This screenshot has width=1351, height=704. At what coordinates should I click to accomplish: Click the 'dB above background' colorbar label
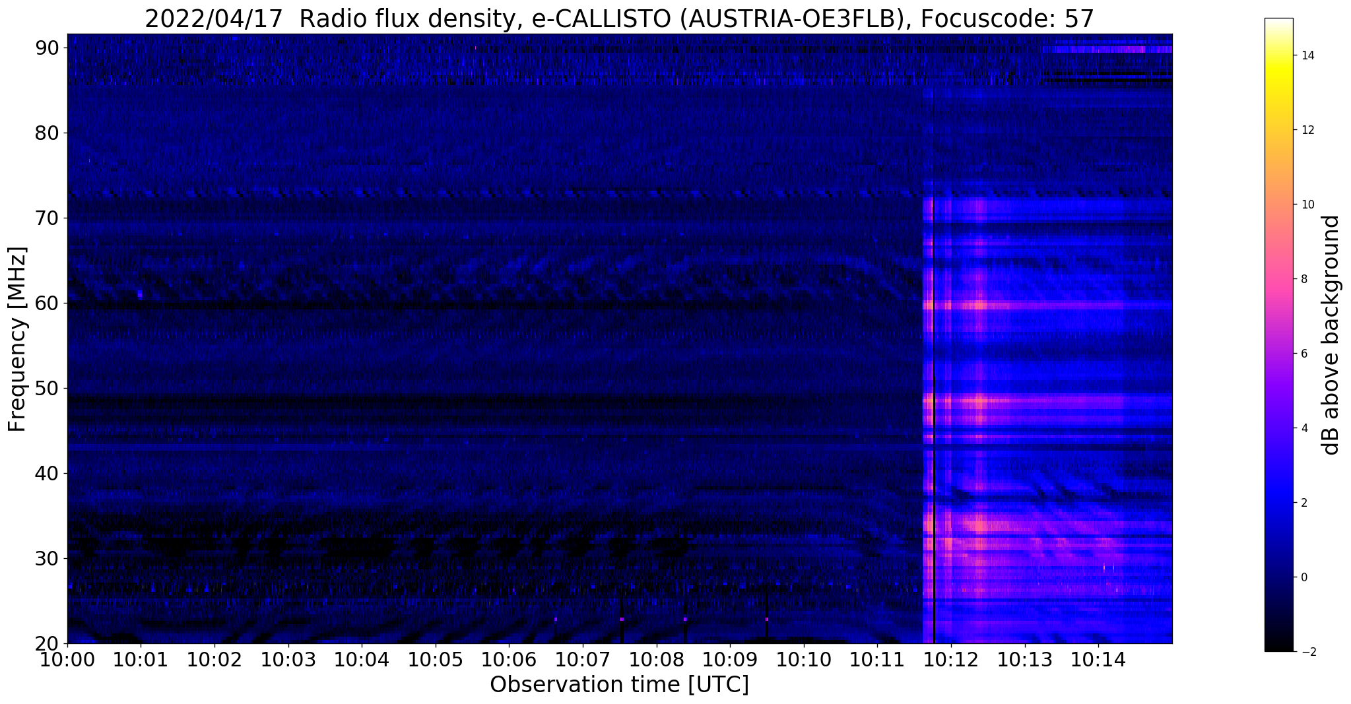coord(1332,335)
